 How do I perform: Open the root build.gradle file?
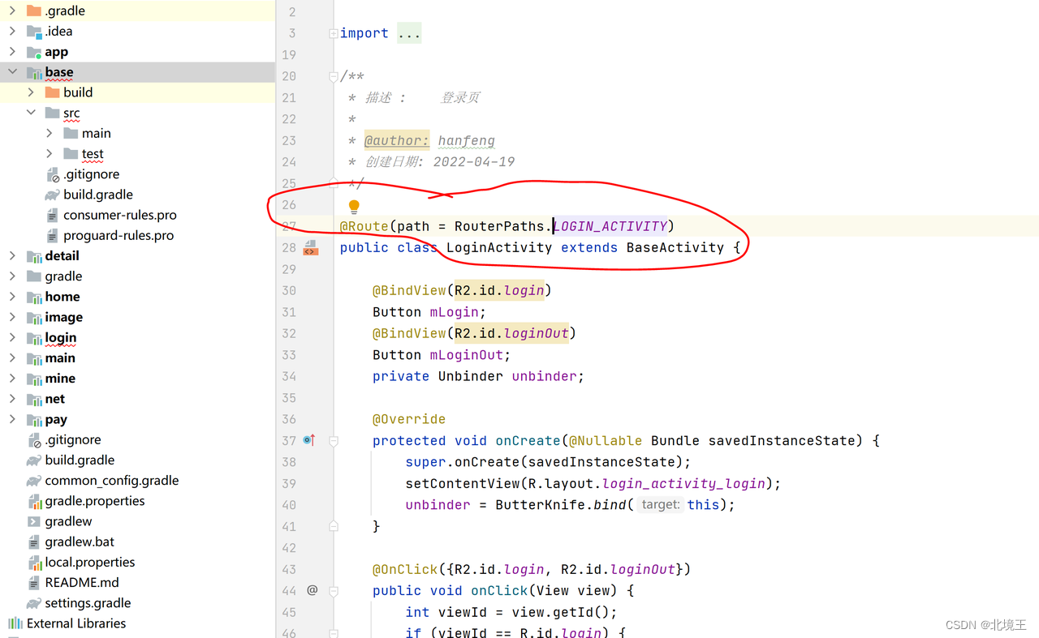point(80,460)
